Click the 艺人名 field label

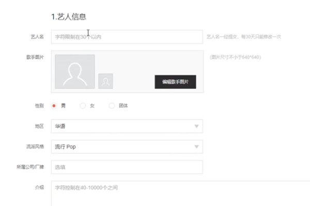(37, 37)
